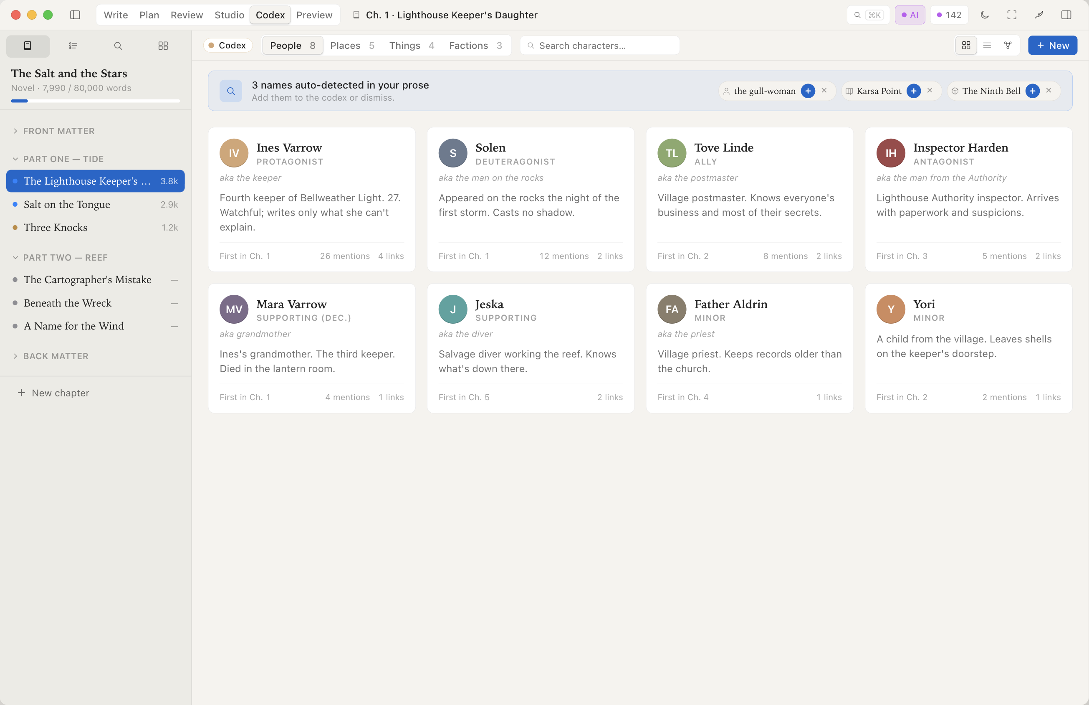Click the quill feather icon

[1039, 15]
